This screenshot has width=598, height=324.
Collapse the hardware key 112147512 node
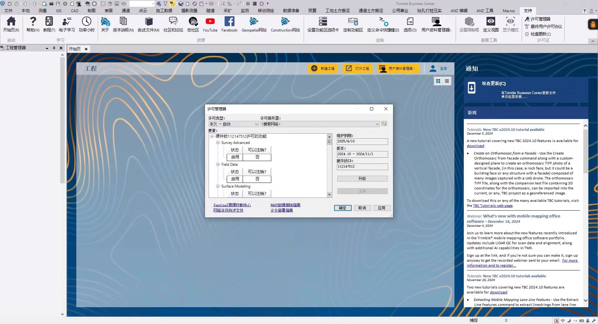pos(212,136)
